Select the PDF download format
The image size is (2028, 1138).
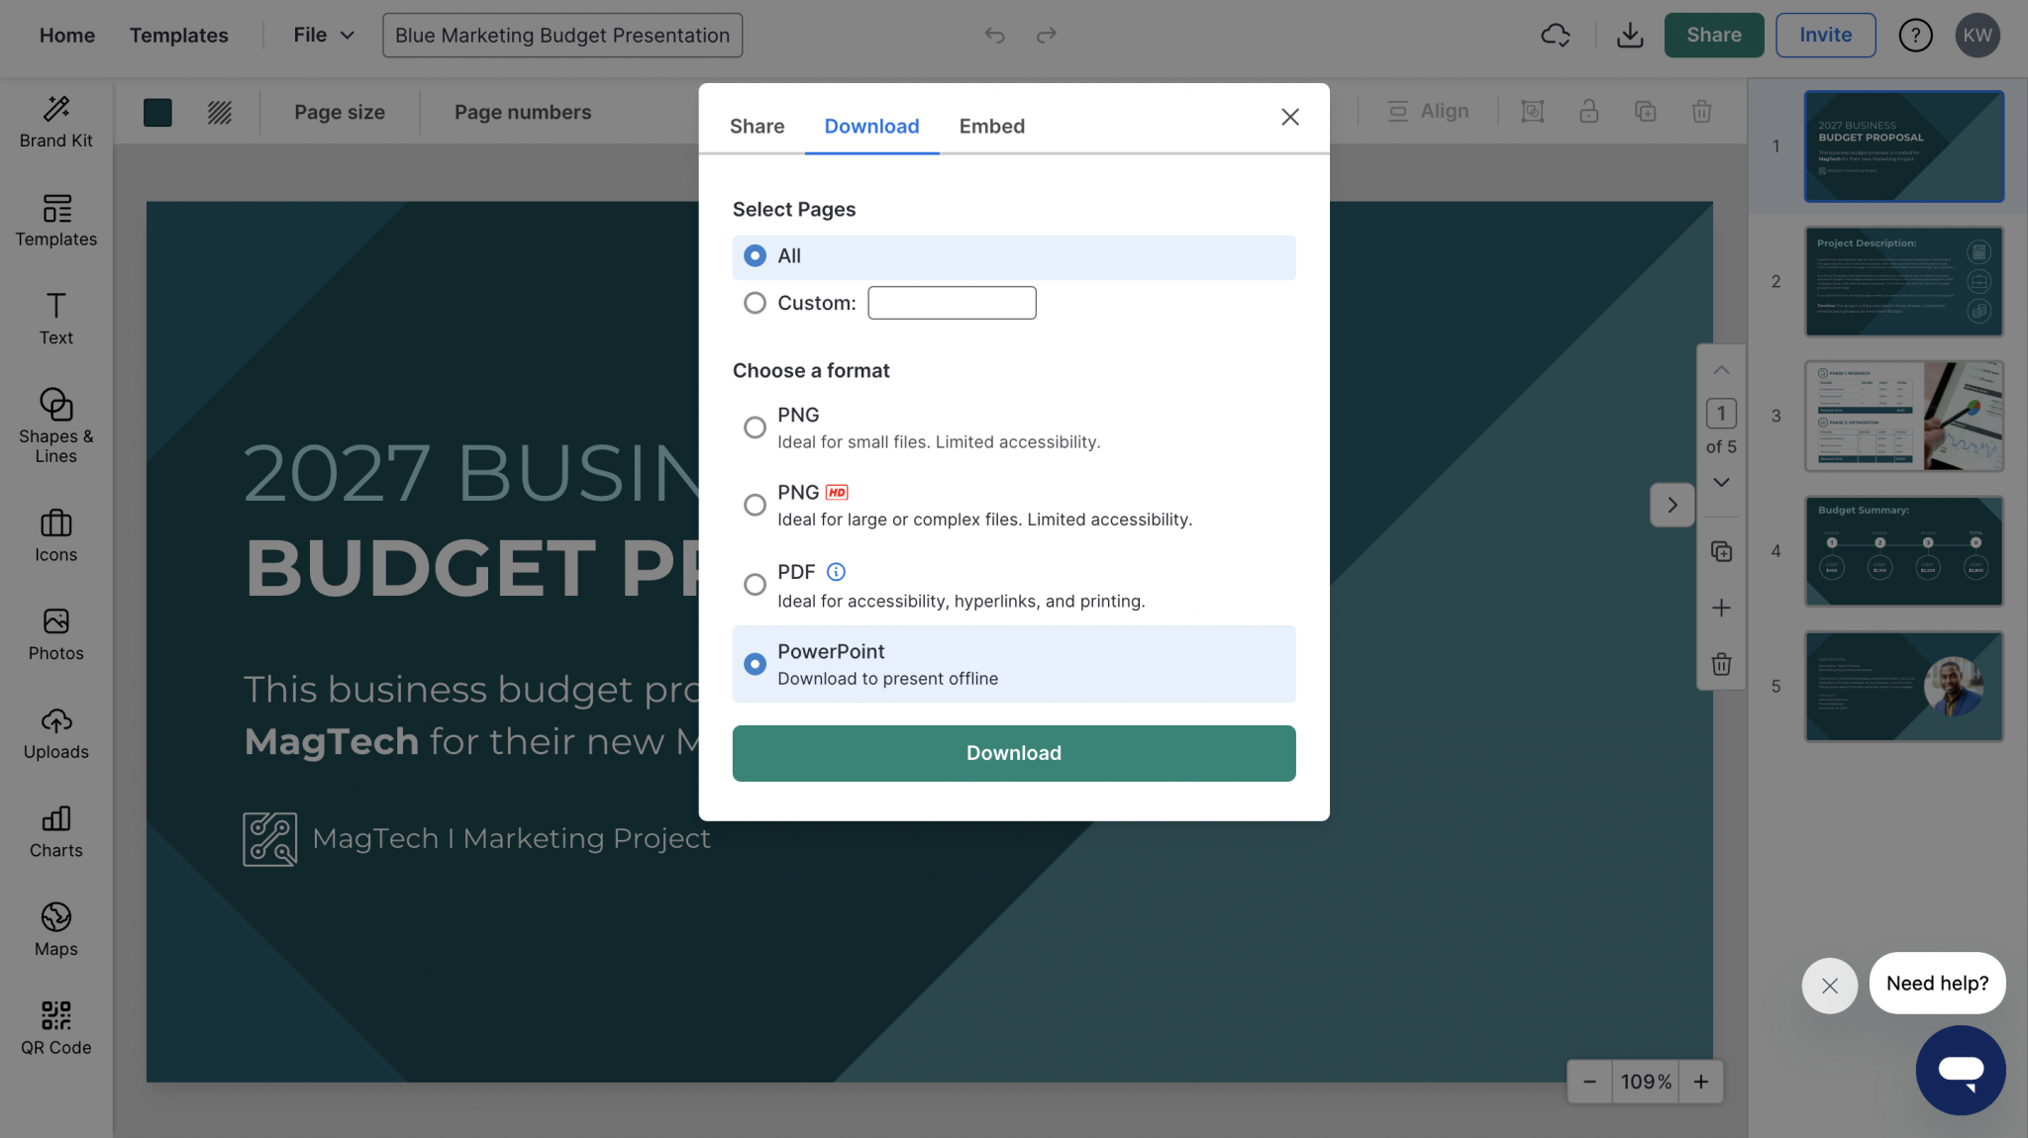point(755,584)
